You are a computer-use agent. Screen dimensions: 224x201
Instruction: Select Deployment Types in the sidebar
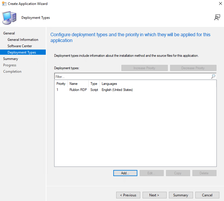[x=22, y=52]
